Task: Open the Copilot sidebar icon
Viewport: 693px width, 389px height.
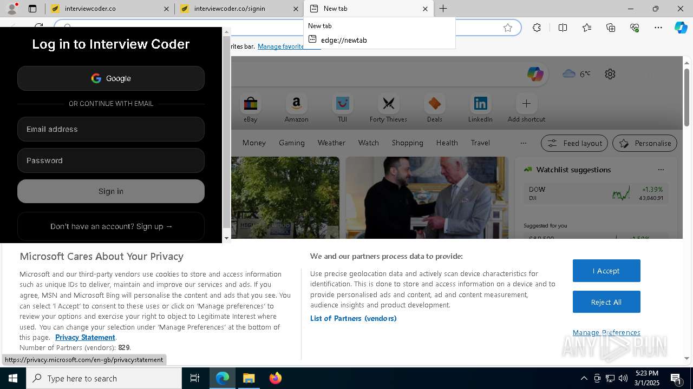Action: click(x=681, y=28)
